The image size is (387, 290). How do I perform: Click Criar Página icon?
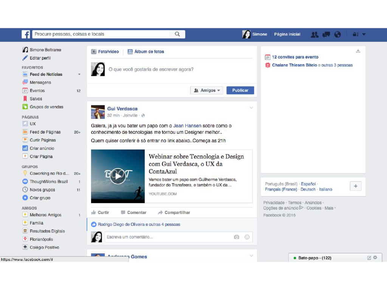pyautogui.click(x=25, y=156)
